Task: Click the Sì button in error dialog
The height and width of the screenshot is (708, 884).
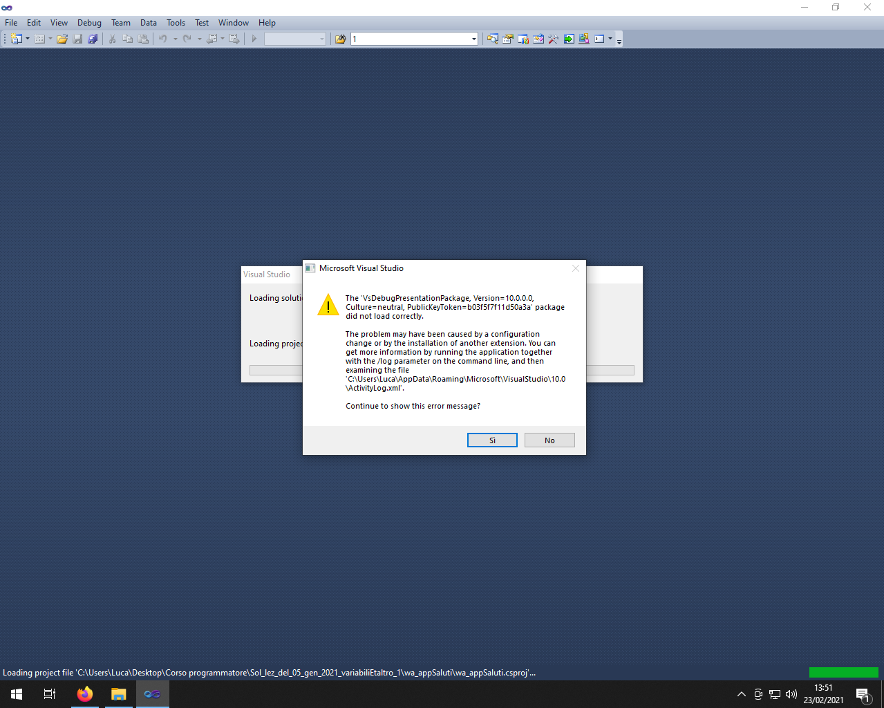Action: pyautogui.click(x=492, y=440)
